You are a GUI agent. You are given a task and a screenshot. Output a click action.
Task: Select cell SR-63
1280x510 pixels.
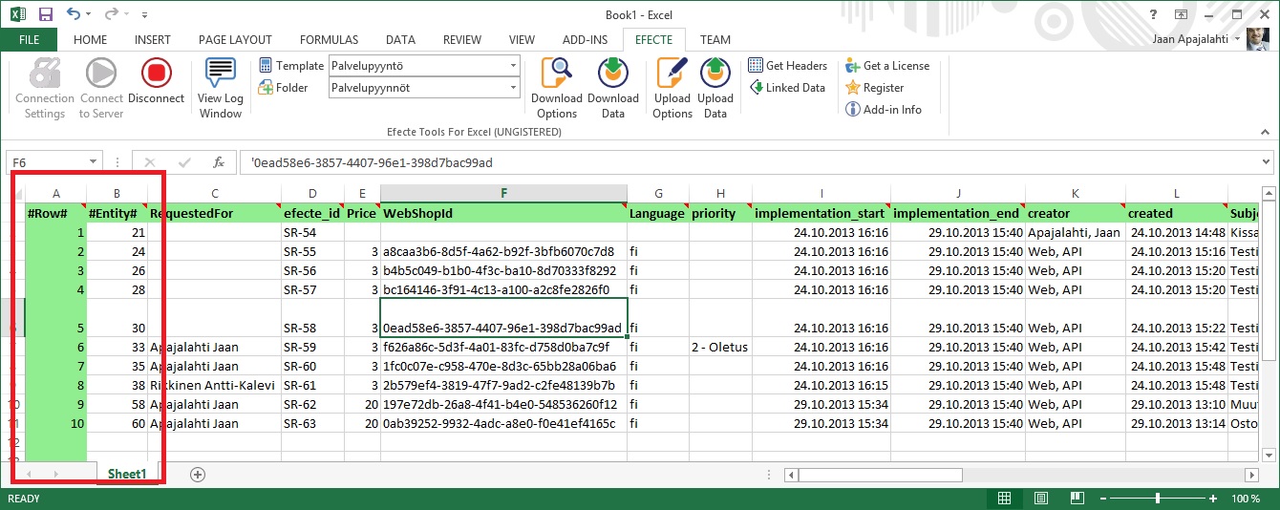[312, 423]
